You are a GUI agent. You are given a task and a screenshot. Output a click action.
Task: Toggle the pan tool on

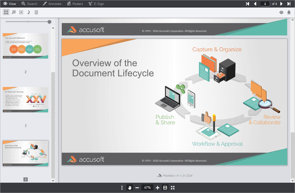tap(129, 187)
